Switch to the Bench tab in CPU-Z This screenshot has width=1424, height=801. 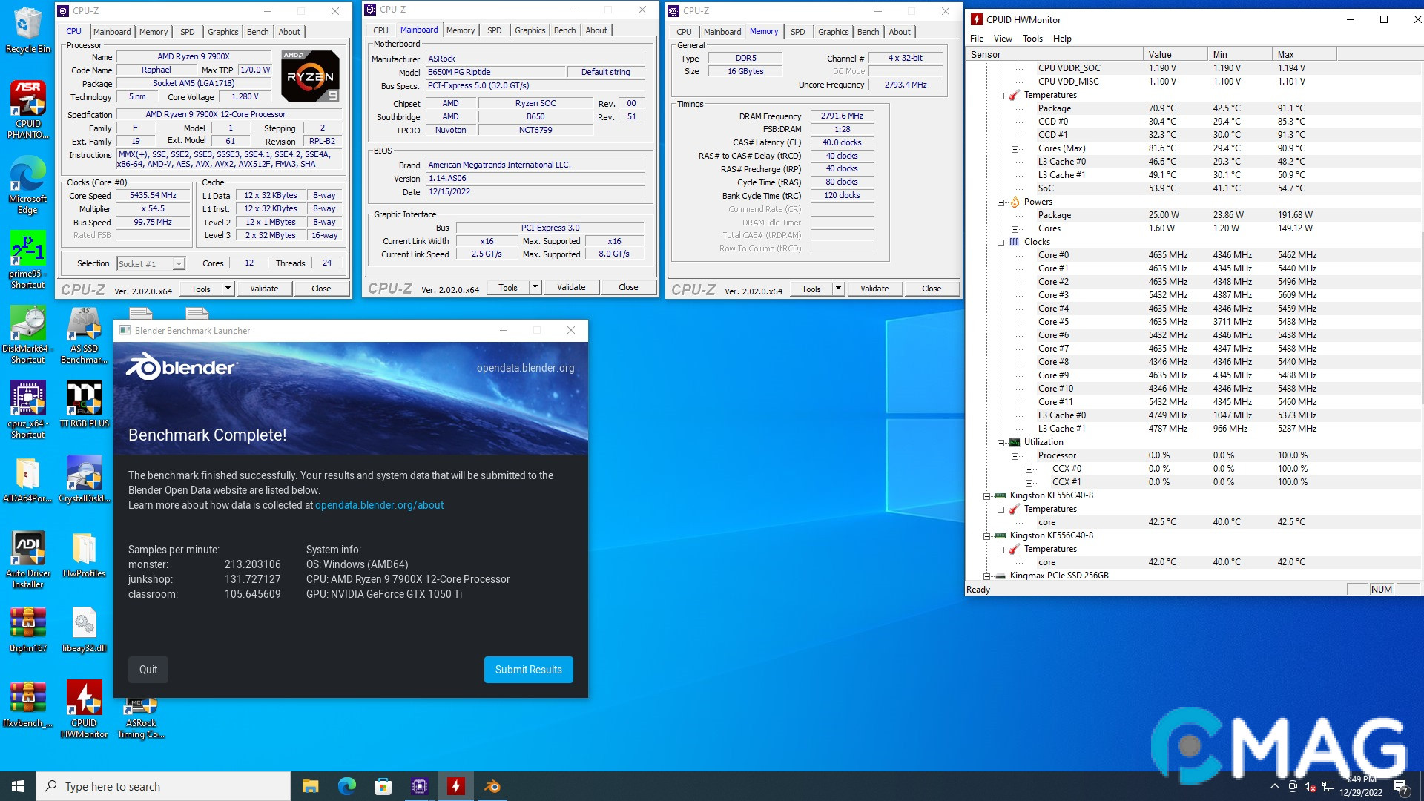click(258, 31)
